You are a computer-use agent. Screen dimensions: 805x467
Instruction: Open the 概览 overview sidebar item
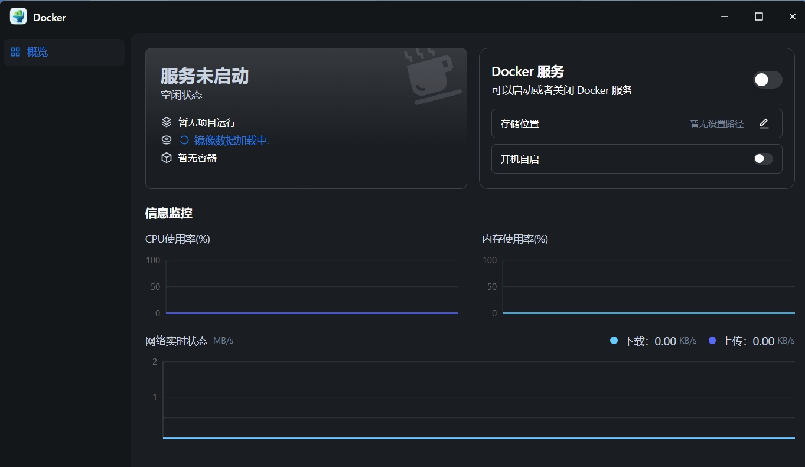click(64, 52)
